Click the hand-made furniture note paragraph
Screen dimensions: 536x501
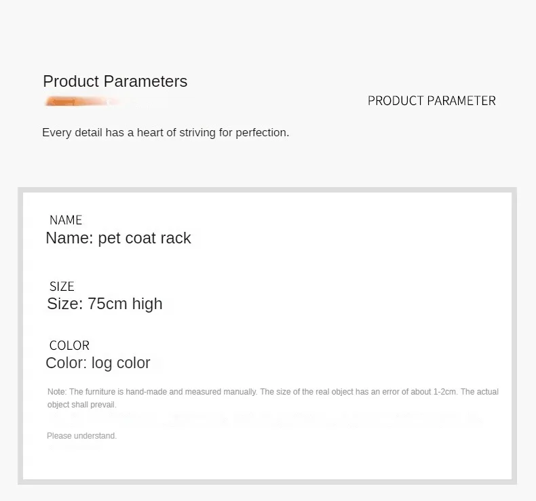point(273,398)
